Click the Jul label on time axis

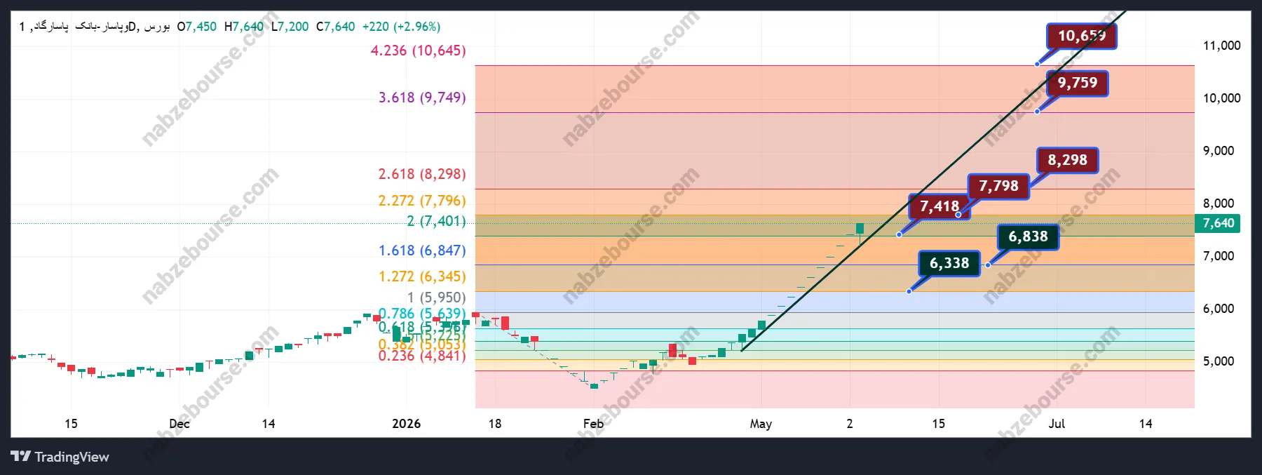(x=1057, y=424)
